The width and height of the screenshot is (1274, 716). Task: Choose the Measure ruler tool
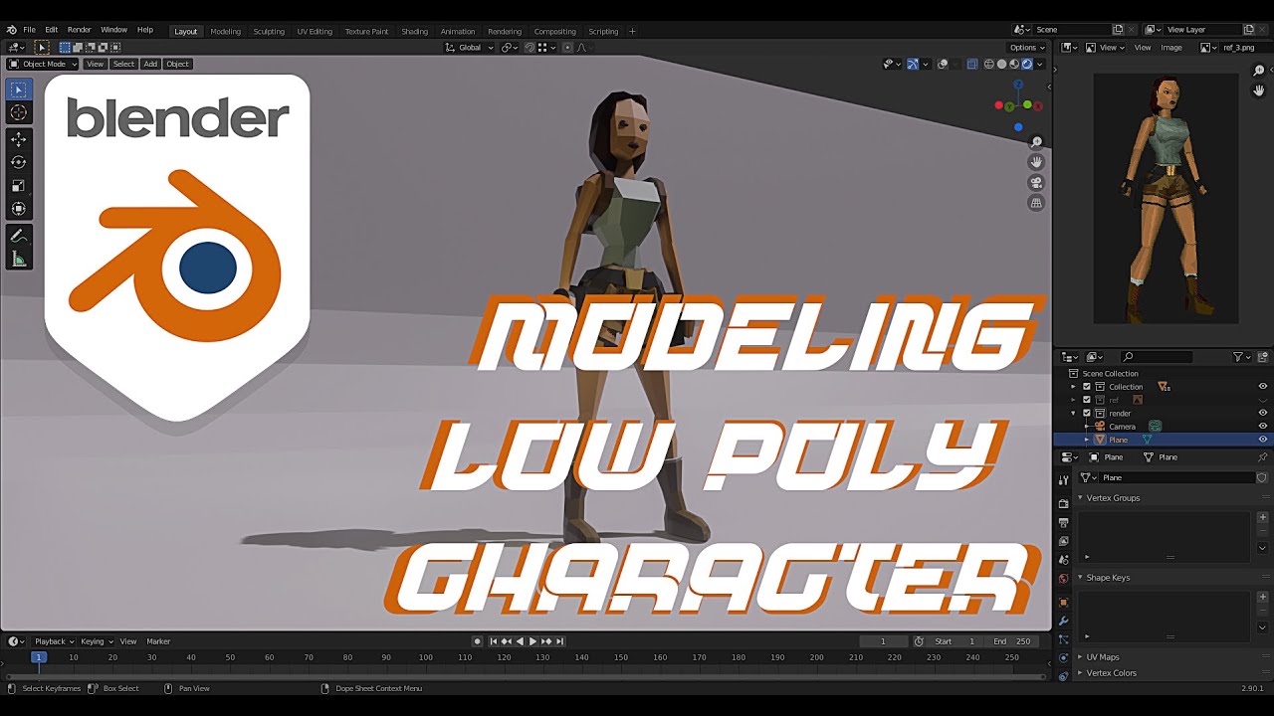coord(18,260)
